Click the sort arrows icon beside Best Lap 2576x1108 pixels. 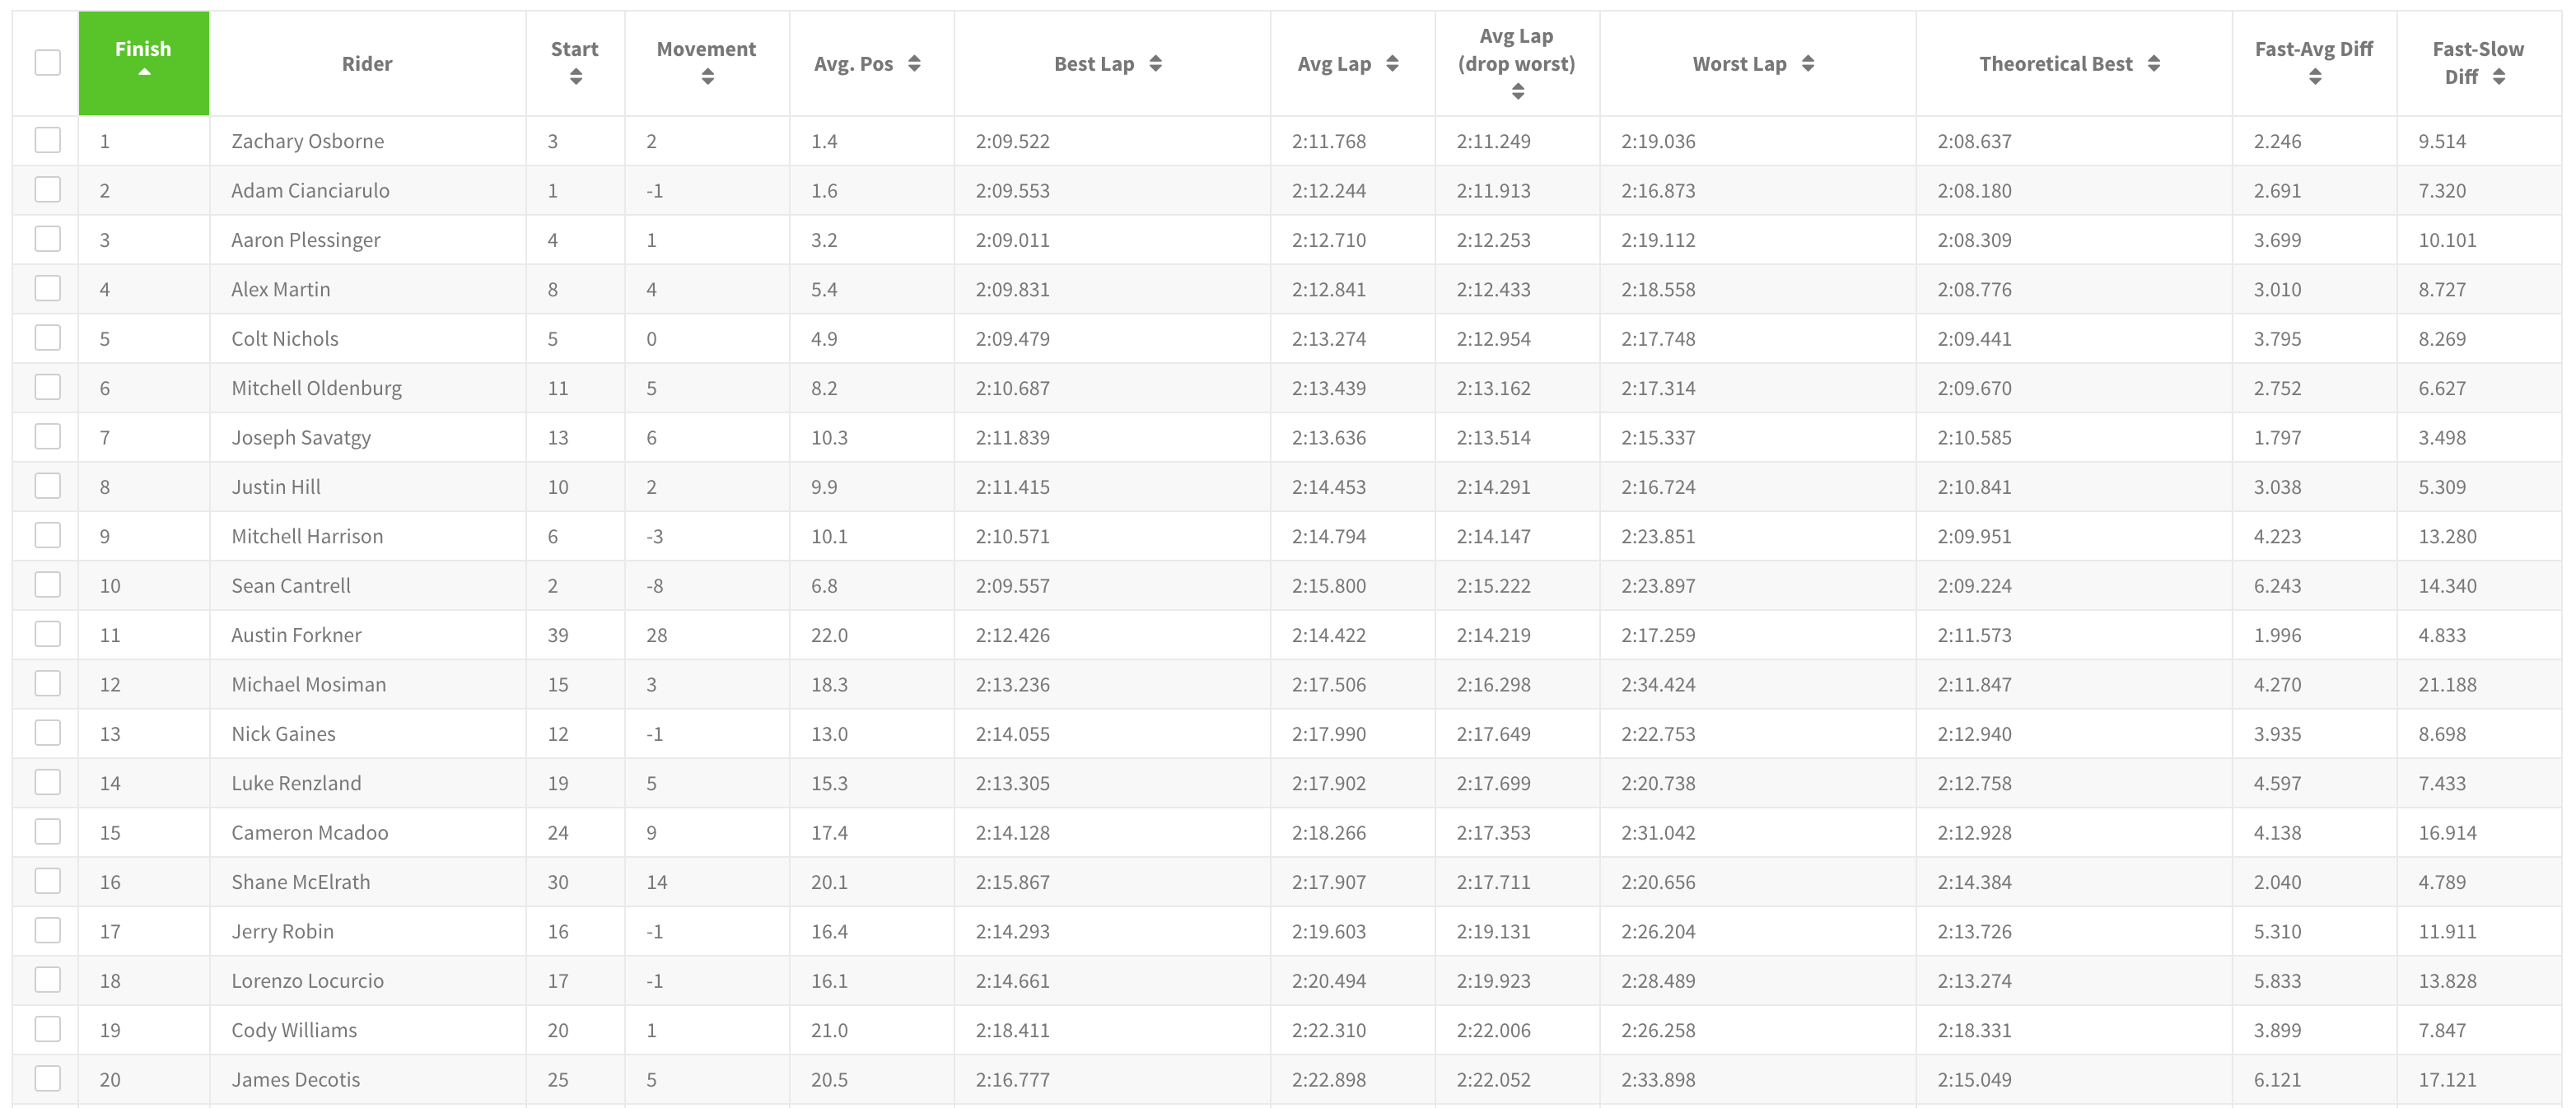click(1155, 64)
